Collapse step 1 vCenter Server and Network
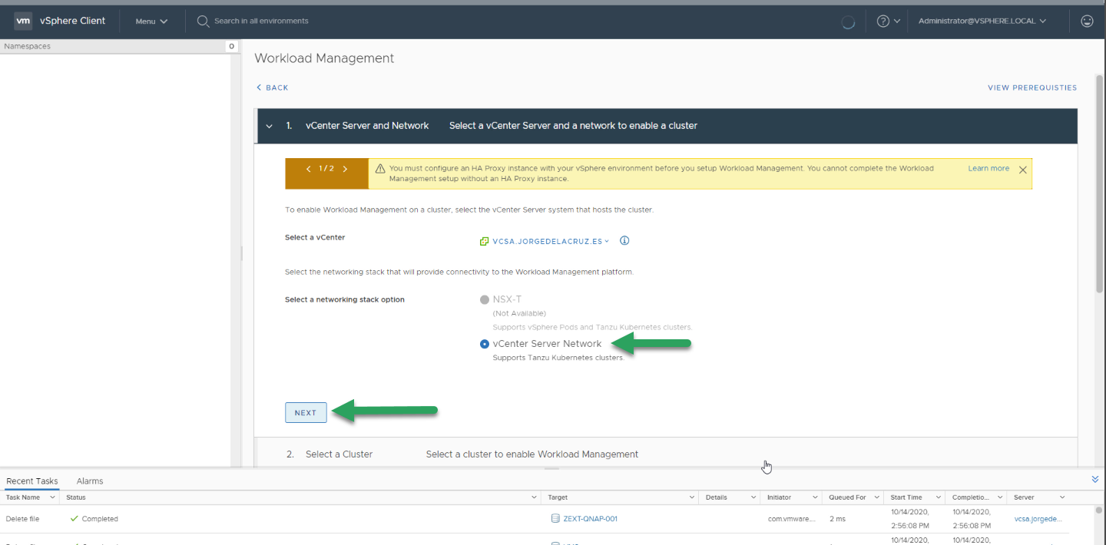1106x545 pixels. [x=270, y=126]
